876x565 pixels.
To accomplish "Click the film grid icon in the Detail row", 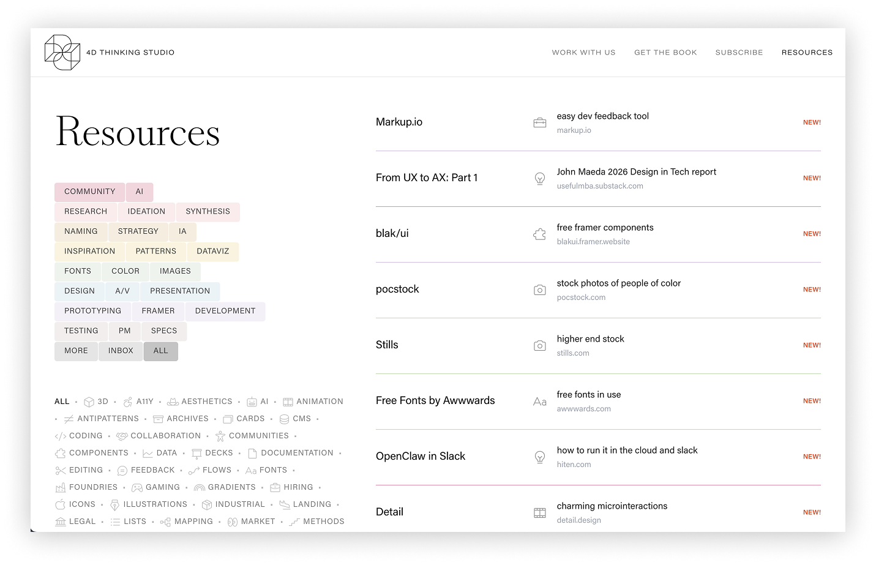I will click(x=539, y=513).
